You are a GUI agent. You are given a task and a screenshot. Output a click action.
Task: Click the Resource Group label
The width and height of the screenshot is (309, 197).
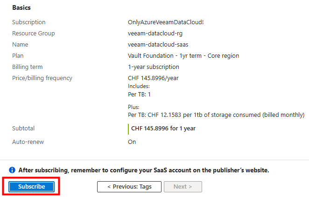pos(34,34)
